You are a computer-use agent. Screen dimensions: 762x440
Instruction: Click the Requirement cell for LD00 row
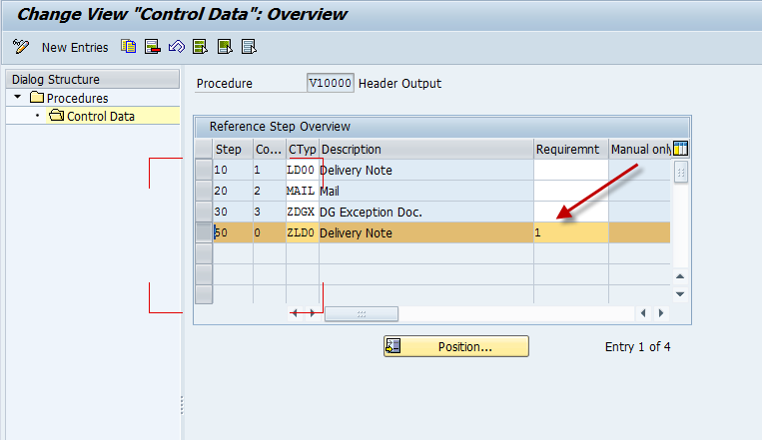[x=571, y=170]
